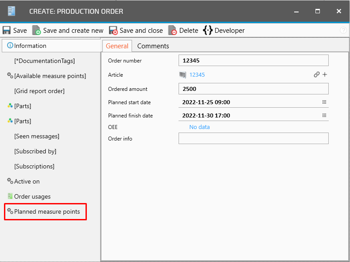Open Planned finish date picker

(324, 116)
